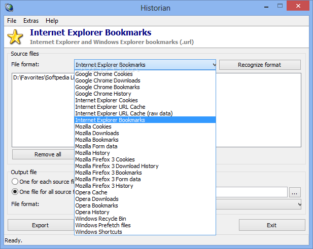Pick Mozilla Firefox 3 Cookies option
The height and width of the screenshot is (249, 313).
point(145,159)
